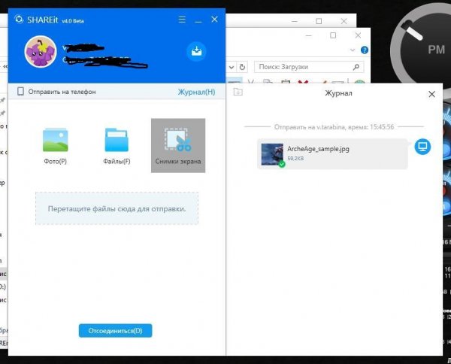Select Файлы(F) to send files

[117, 146]
